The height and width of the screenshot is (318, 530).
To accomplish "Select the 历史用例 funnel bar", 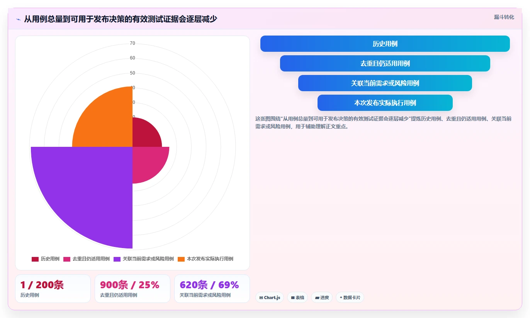I will pos(385,44).
